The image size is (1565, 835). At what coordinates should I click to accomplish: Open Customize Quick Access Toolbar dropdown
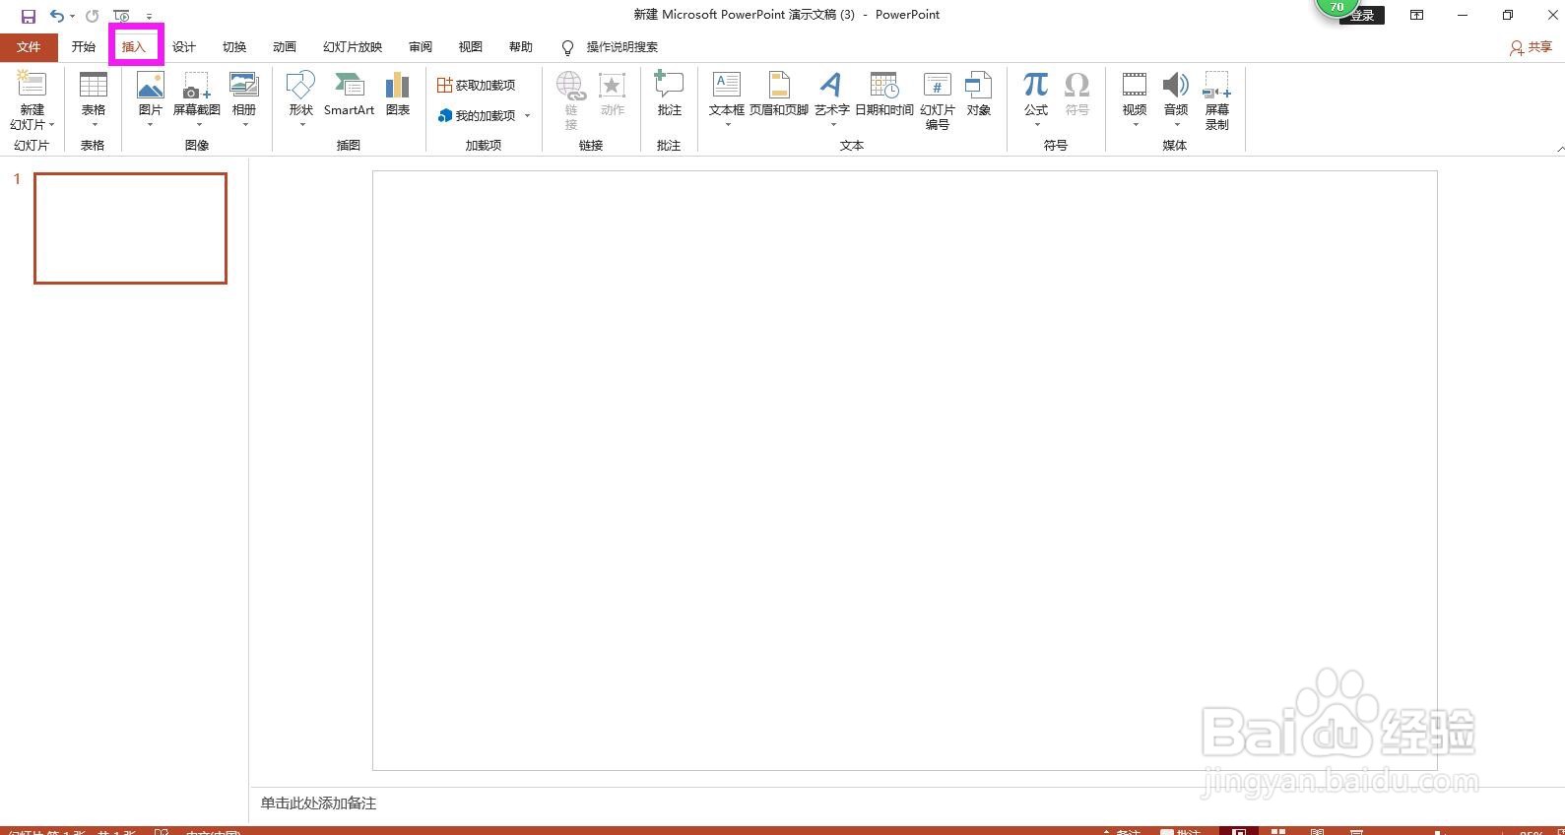click(x=149, y=17)
